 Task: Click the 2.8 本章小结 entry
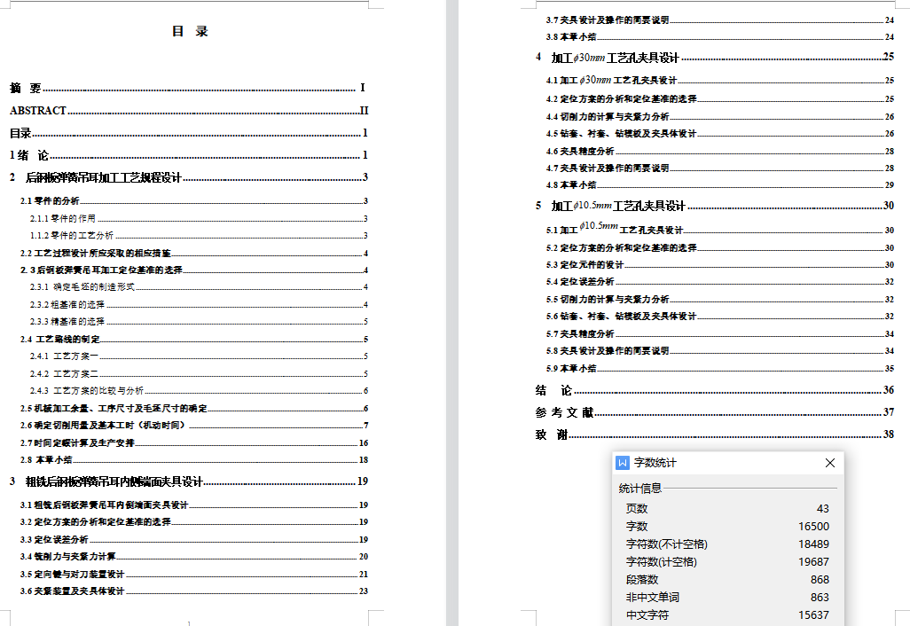[194, 459]
